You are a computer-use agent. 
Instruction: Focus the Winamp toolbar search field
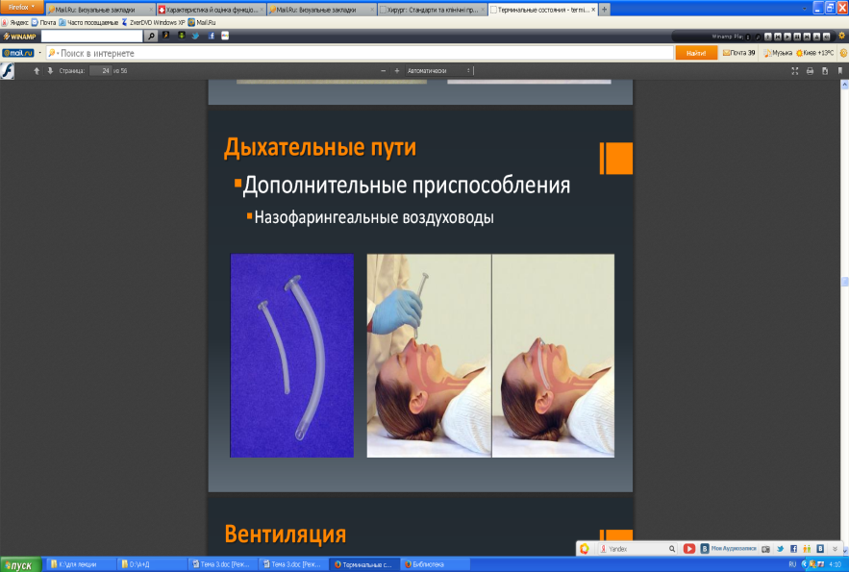(91, 37)
